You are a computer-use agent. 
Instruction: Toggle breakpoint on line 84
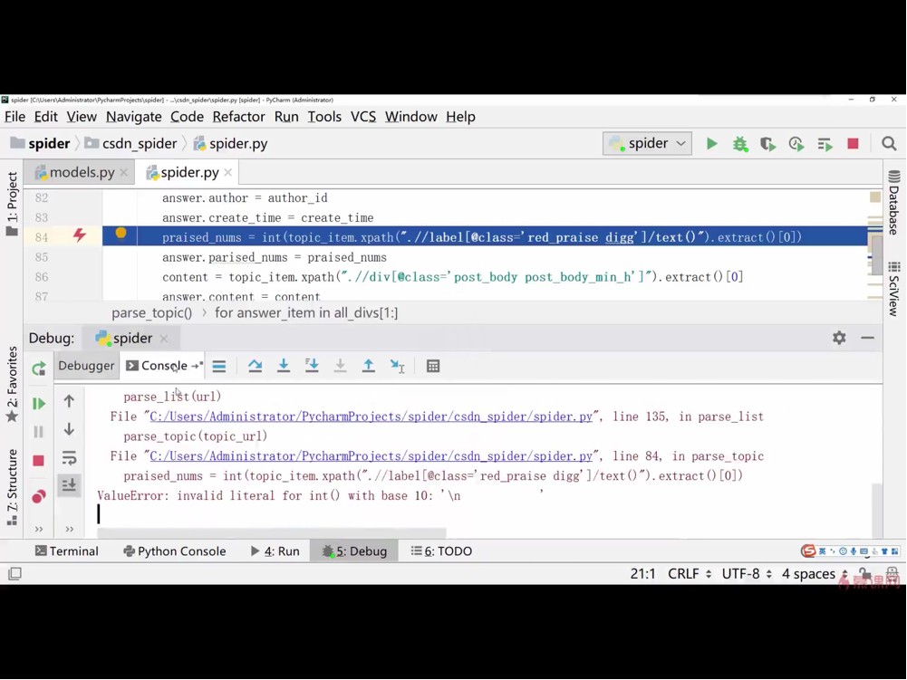79,235
